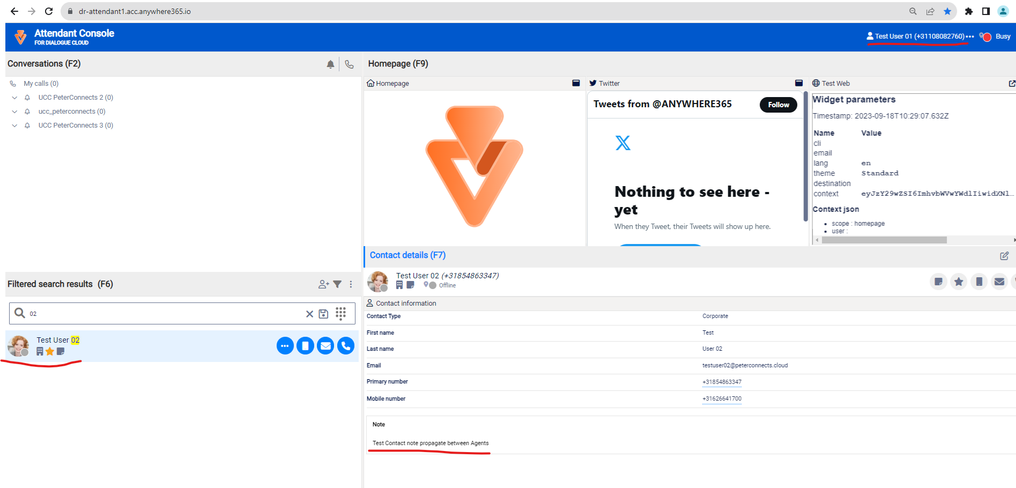Expand the UCC PeterConnects 2 queue

coord(14,98)
